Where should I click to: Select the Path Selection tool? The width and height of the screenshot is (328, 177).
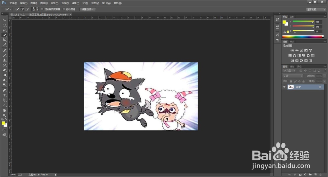click(4, 100)
